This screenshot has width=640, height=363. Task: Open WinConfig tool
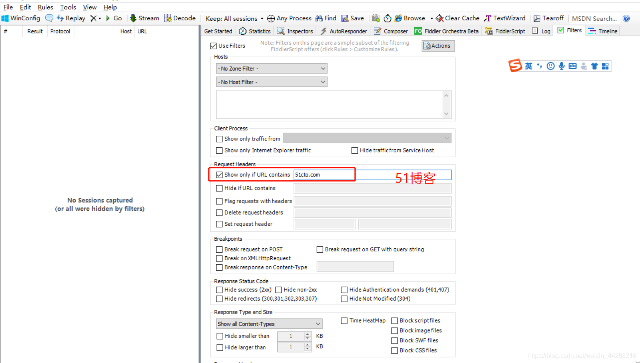point(21,18)
